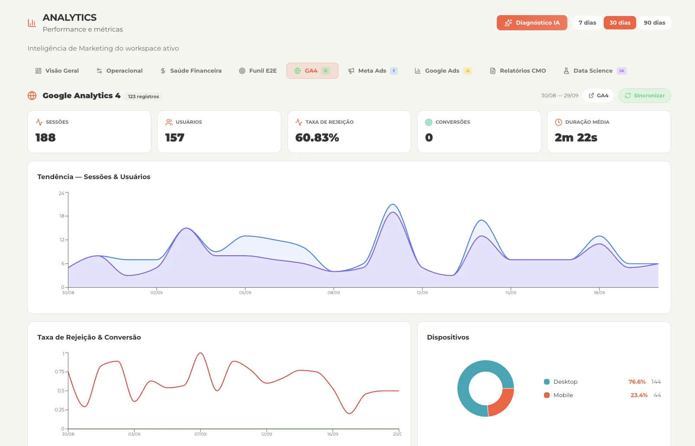Click the Meta Ads 'f' badge
Viewport: 695px width, 446px height.
(x=394, y=71)
